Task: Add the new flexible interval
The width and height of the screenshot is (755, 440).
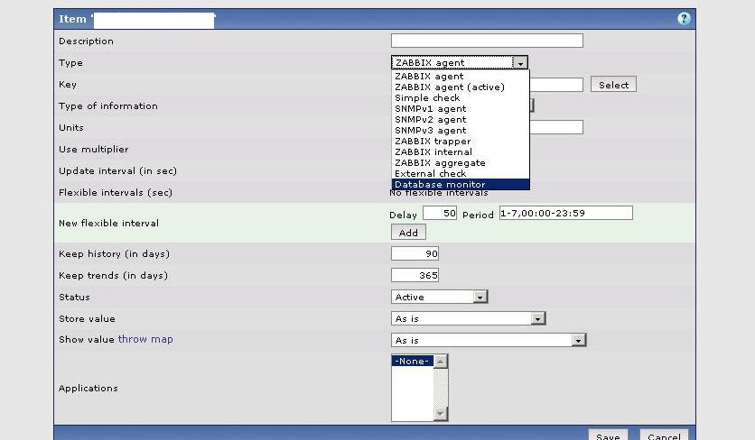Action: 408,233
